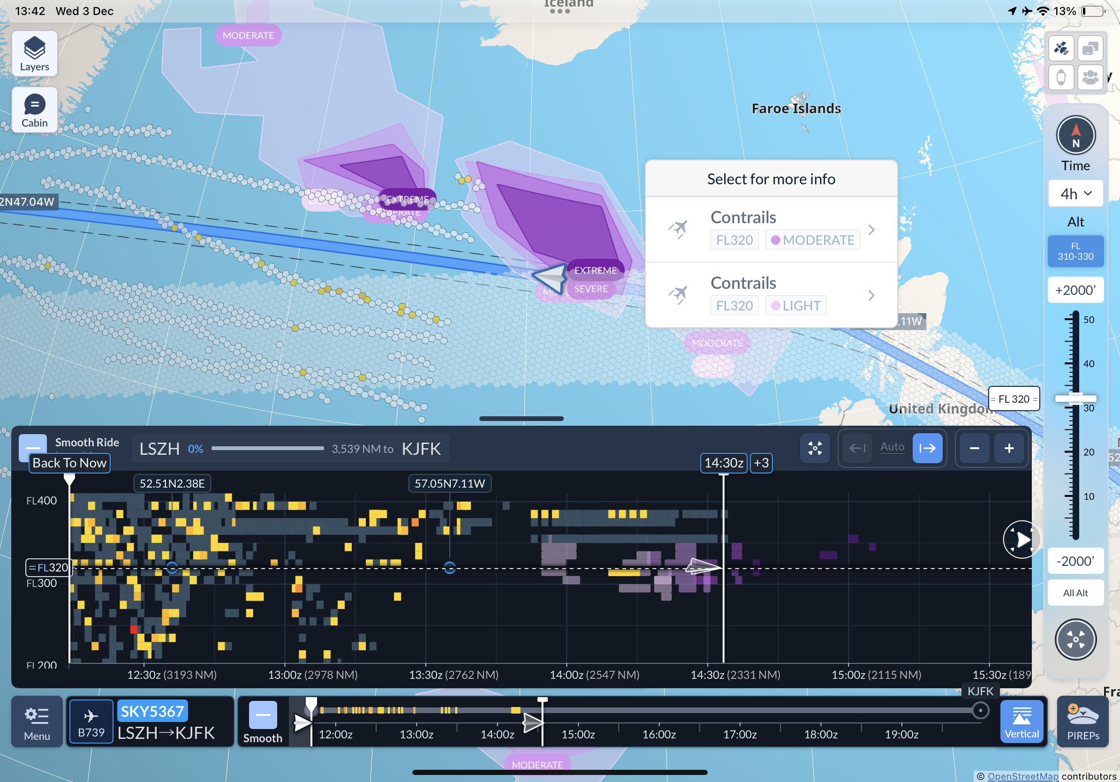Select FL 310-330 altitude band
The width and height of the screenshot is (1120, 782).
pos(1075,251)
